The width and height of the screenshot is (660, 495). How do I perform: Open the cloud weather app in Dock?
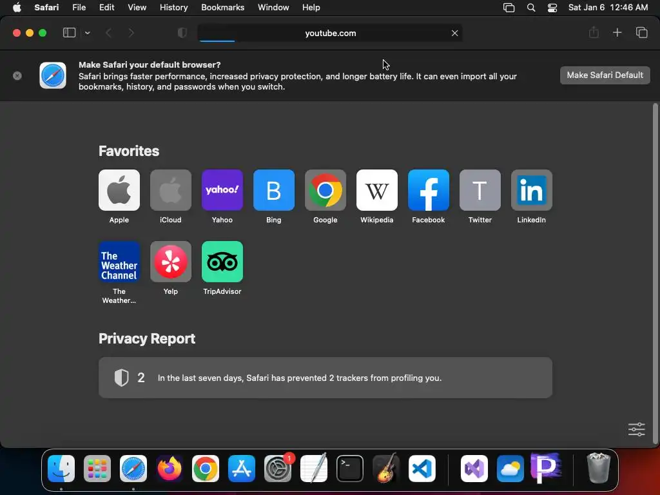[x=510, y=469]
